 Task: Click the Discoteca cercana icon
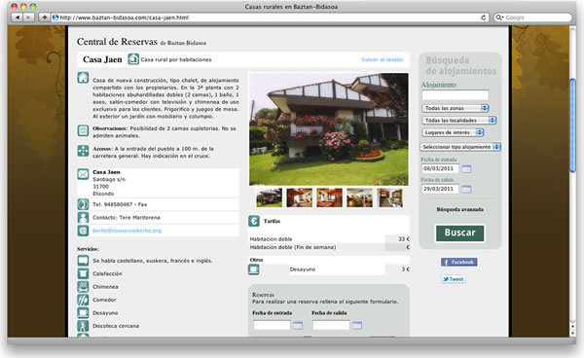83,326
